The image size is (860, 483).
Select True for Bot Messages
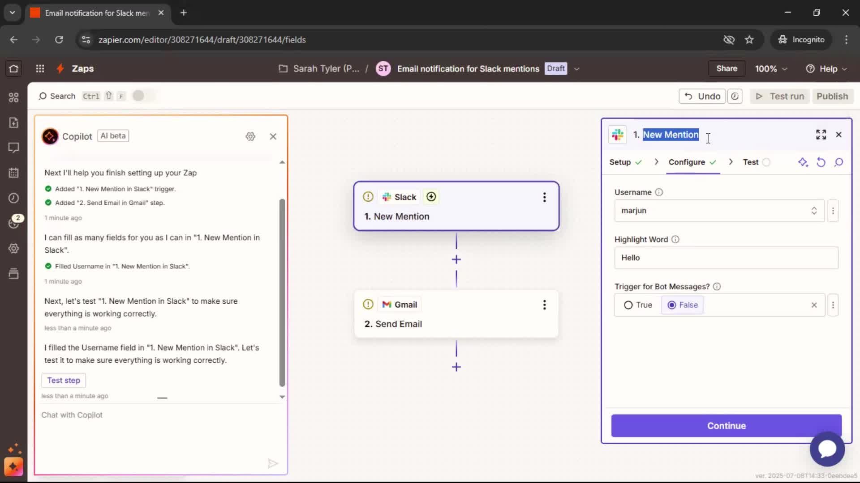[x=638, y=305]
